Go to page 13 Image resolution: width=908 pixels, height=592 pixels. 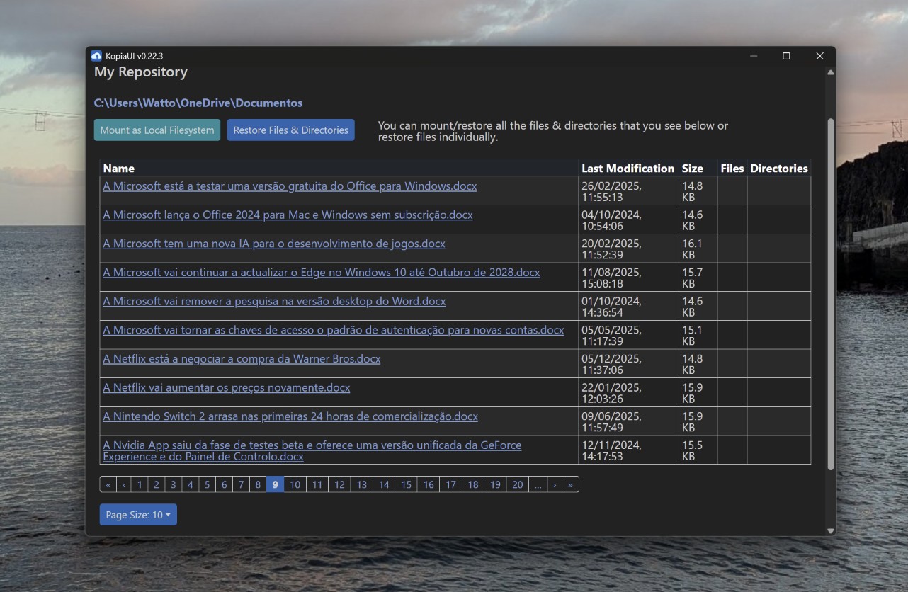click(x=362, y=484)
